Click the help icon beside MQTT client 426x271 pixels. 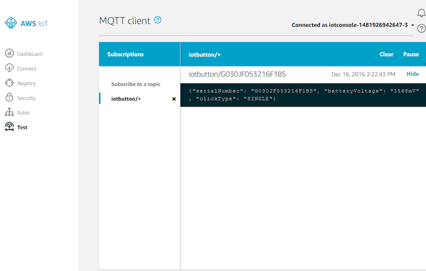158,20
